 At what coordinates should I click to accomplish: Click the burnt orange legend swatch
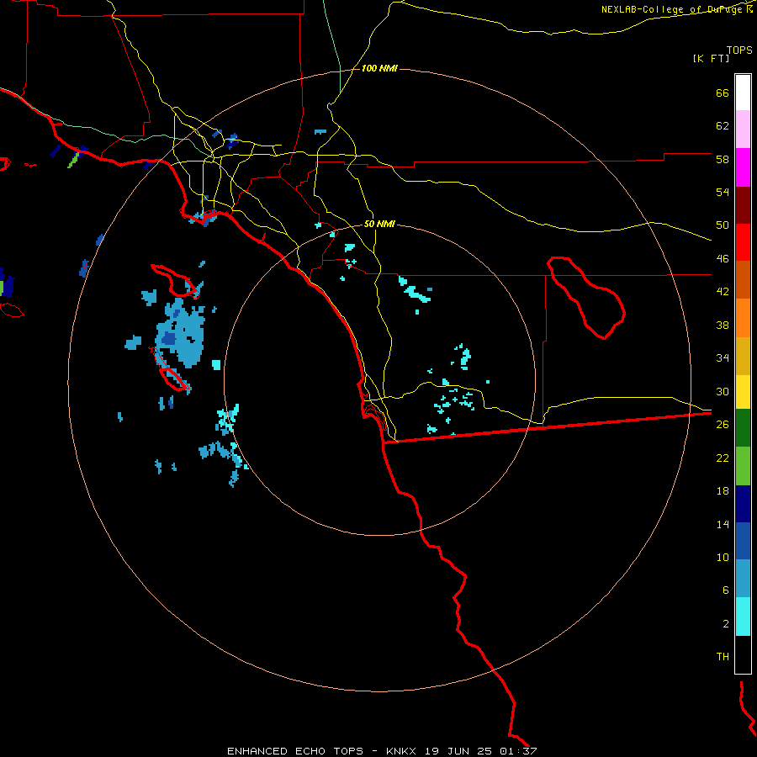[743, 279]
